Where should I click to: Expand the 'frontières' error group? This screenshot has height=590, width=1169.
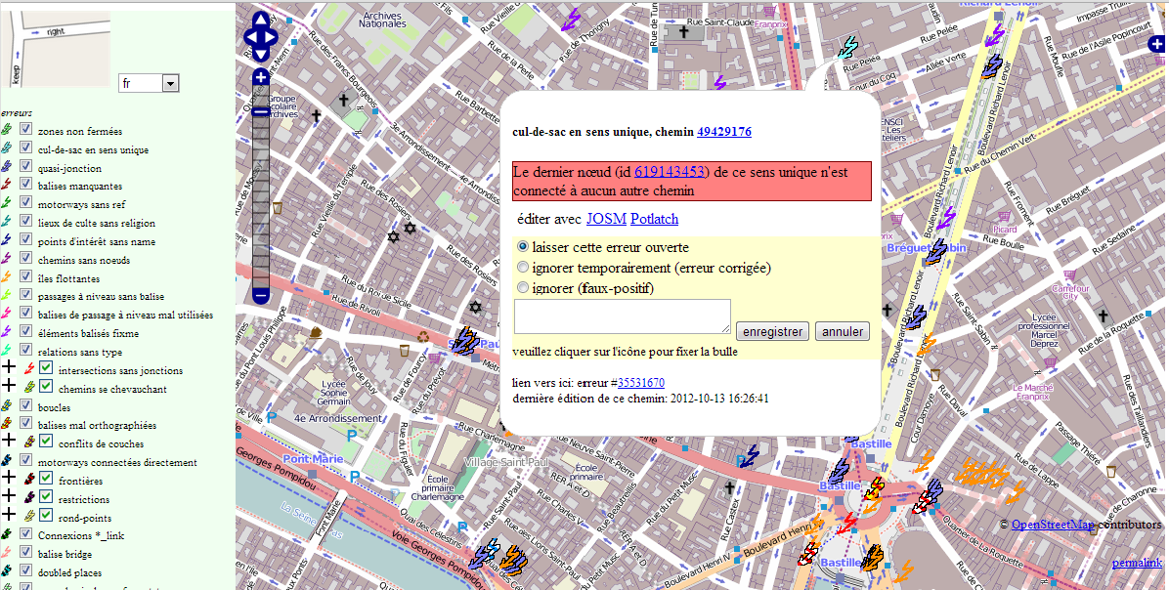point(10,481)
